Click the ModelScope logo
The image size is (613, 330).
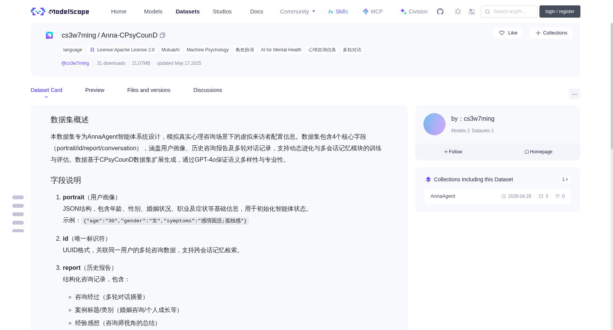pyautogui.click(x=60, y=11)
